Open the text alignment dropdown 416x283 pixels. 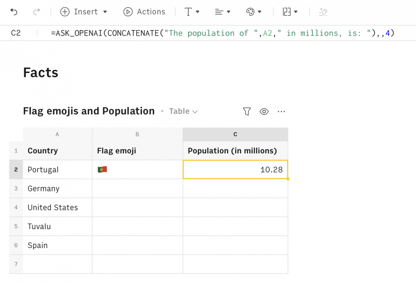[222, 11]
